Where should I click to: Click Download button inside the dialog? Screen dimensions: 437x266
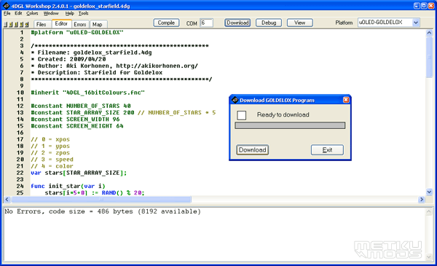[253, 150]
